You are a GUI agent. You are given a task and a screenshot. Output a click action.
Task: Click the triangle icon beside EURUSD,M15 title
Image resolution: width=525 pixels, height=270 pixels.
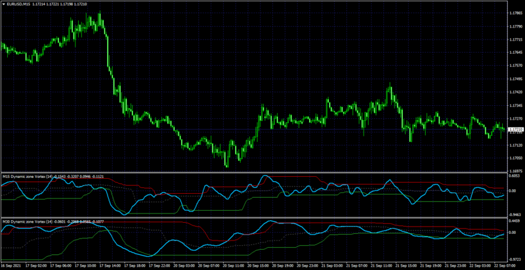tap(4, 5)
